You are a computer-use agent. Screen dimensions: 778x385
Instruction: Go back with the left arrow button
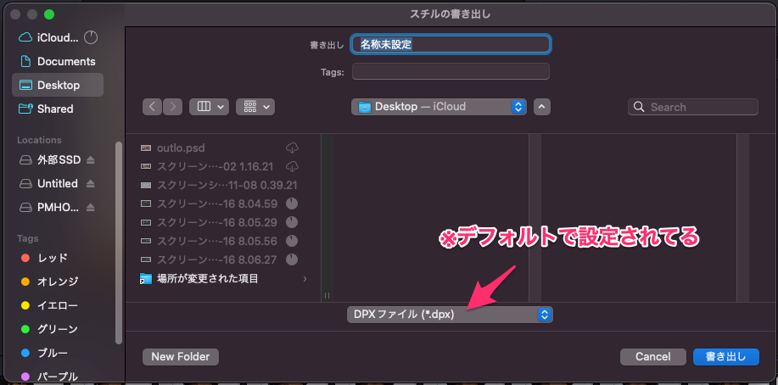153,107
